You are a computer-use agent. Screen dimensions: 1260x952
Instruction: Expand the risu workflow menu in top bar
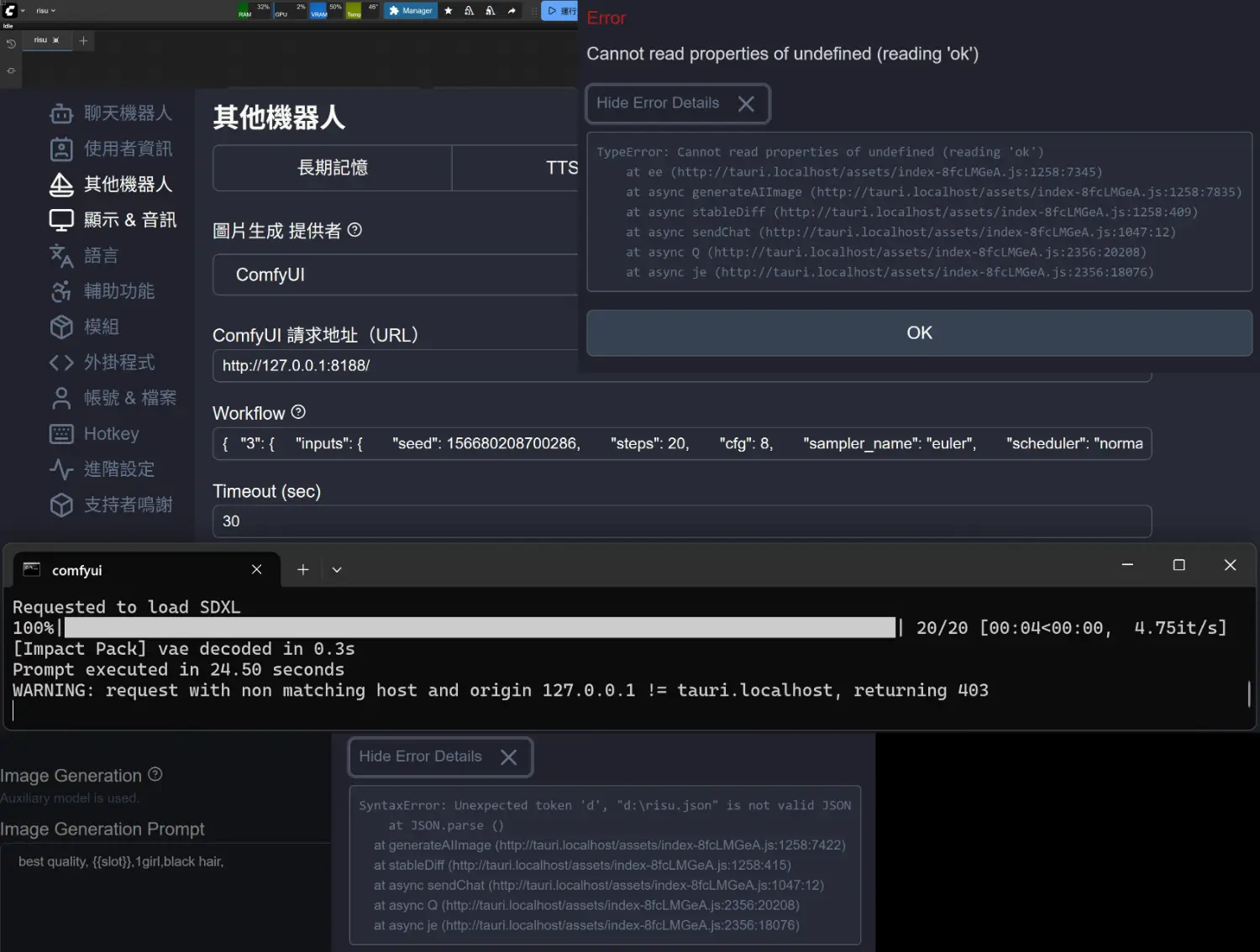(x=46, y=11)
